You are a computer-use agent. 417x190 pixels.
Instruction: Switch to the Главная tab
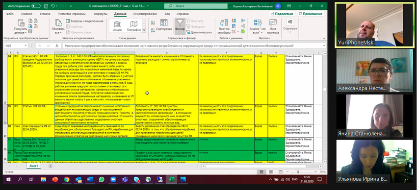coord(26,14)
